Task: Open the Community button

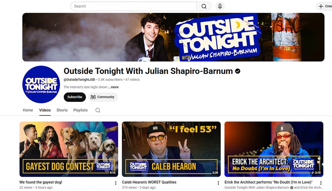Action: tap(103, 97)
